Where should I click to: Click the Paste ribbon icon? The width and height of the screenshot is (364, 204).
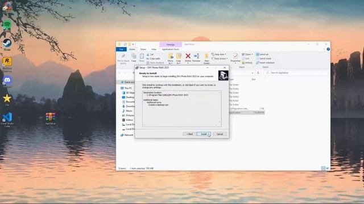tap(142, 57)
